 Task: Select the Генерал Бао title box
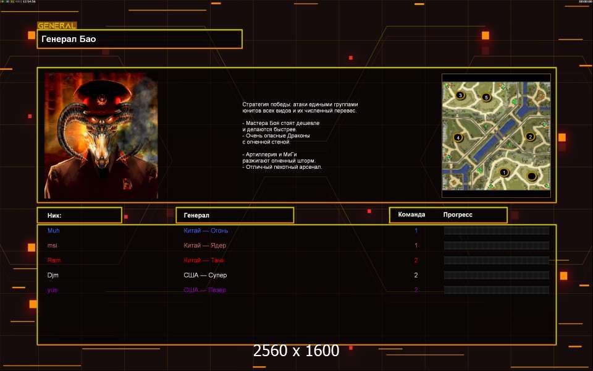coord(140,39)
